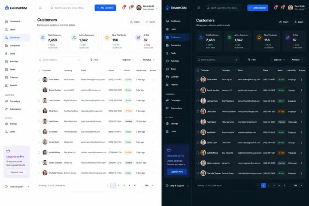Open notifications bell in dark theme header

point(275,8)
